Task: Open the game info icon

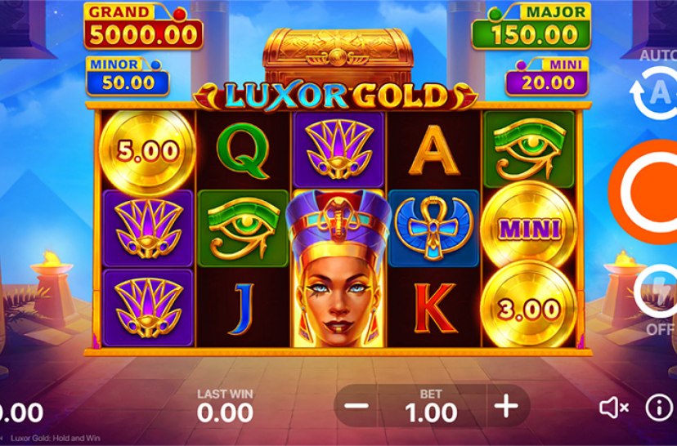Action: (x=659, y=407)
